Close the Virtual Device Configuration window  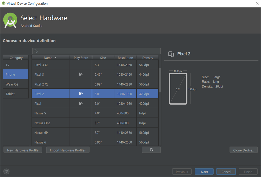(x=257, y=3)
